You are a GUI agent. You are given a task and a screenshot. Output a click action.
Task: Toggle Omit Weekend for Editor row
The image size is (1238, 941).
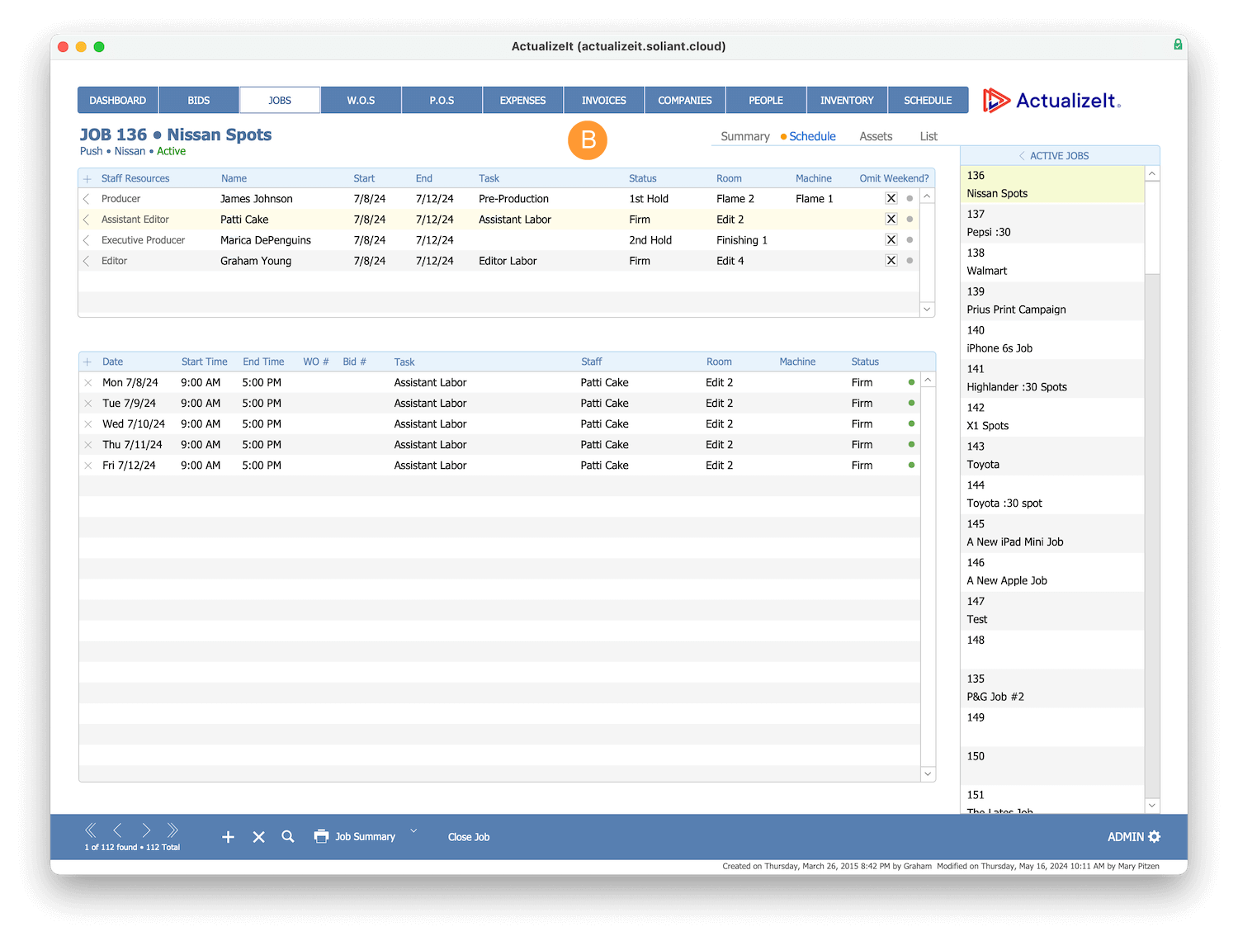[891, 260]
